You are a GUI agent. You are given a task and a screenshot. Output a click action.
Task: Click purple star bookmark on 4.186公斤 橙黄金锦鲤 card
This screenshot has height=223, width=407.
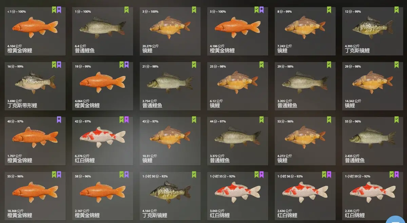261,10
